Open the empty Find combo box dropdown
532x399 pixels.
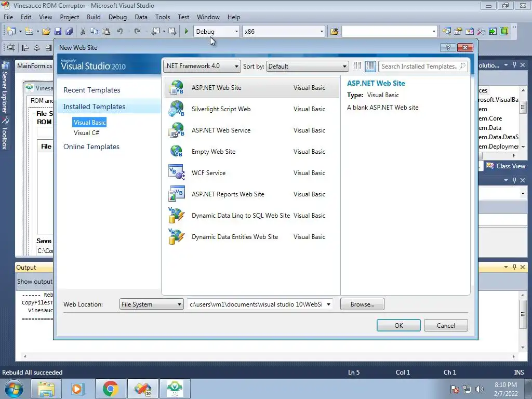tap(434, 32)
